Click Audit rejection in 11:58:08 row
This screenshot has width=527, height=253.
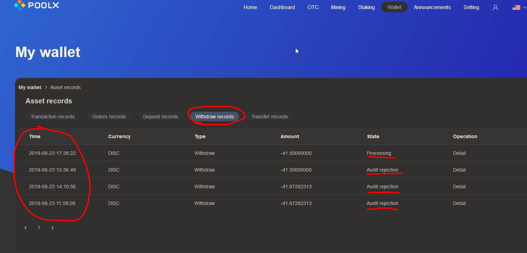(x=383, y=203)
